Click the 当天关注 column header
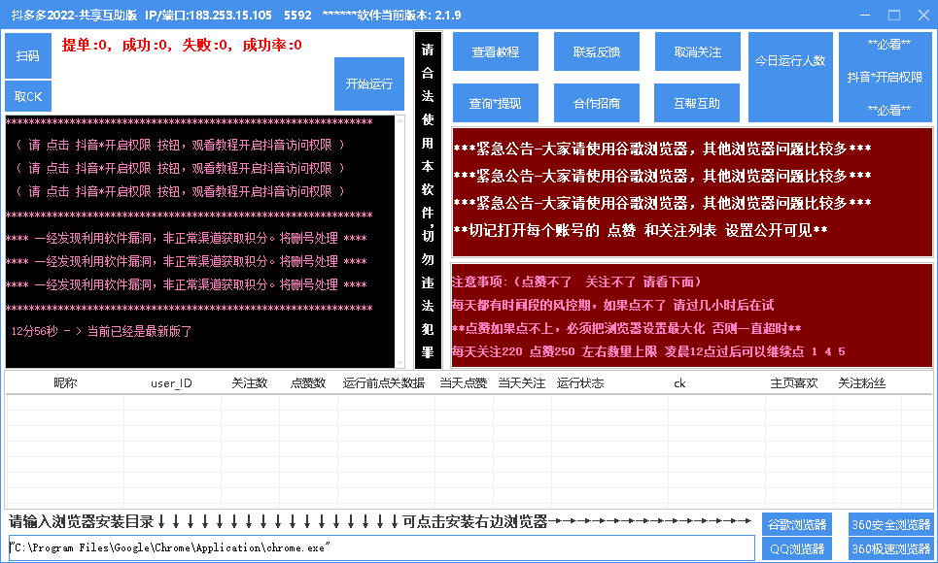This screenshot has width=938, height=563. pos(522,383)
